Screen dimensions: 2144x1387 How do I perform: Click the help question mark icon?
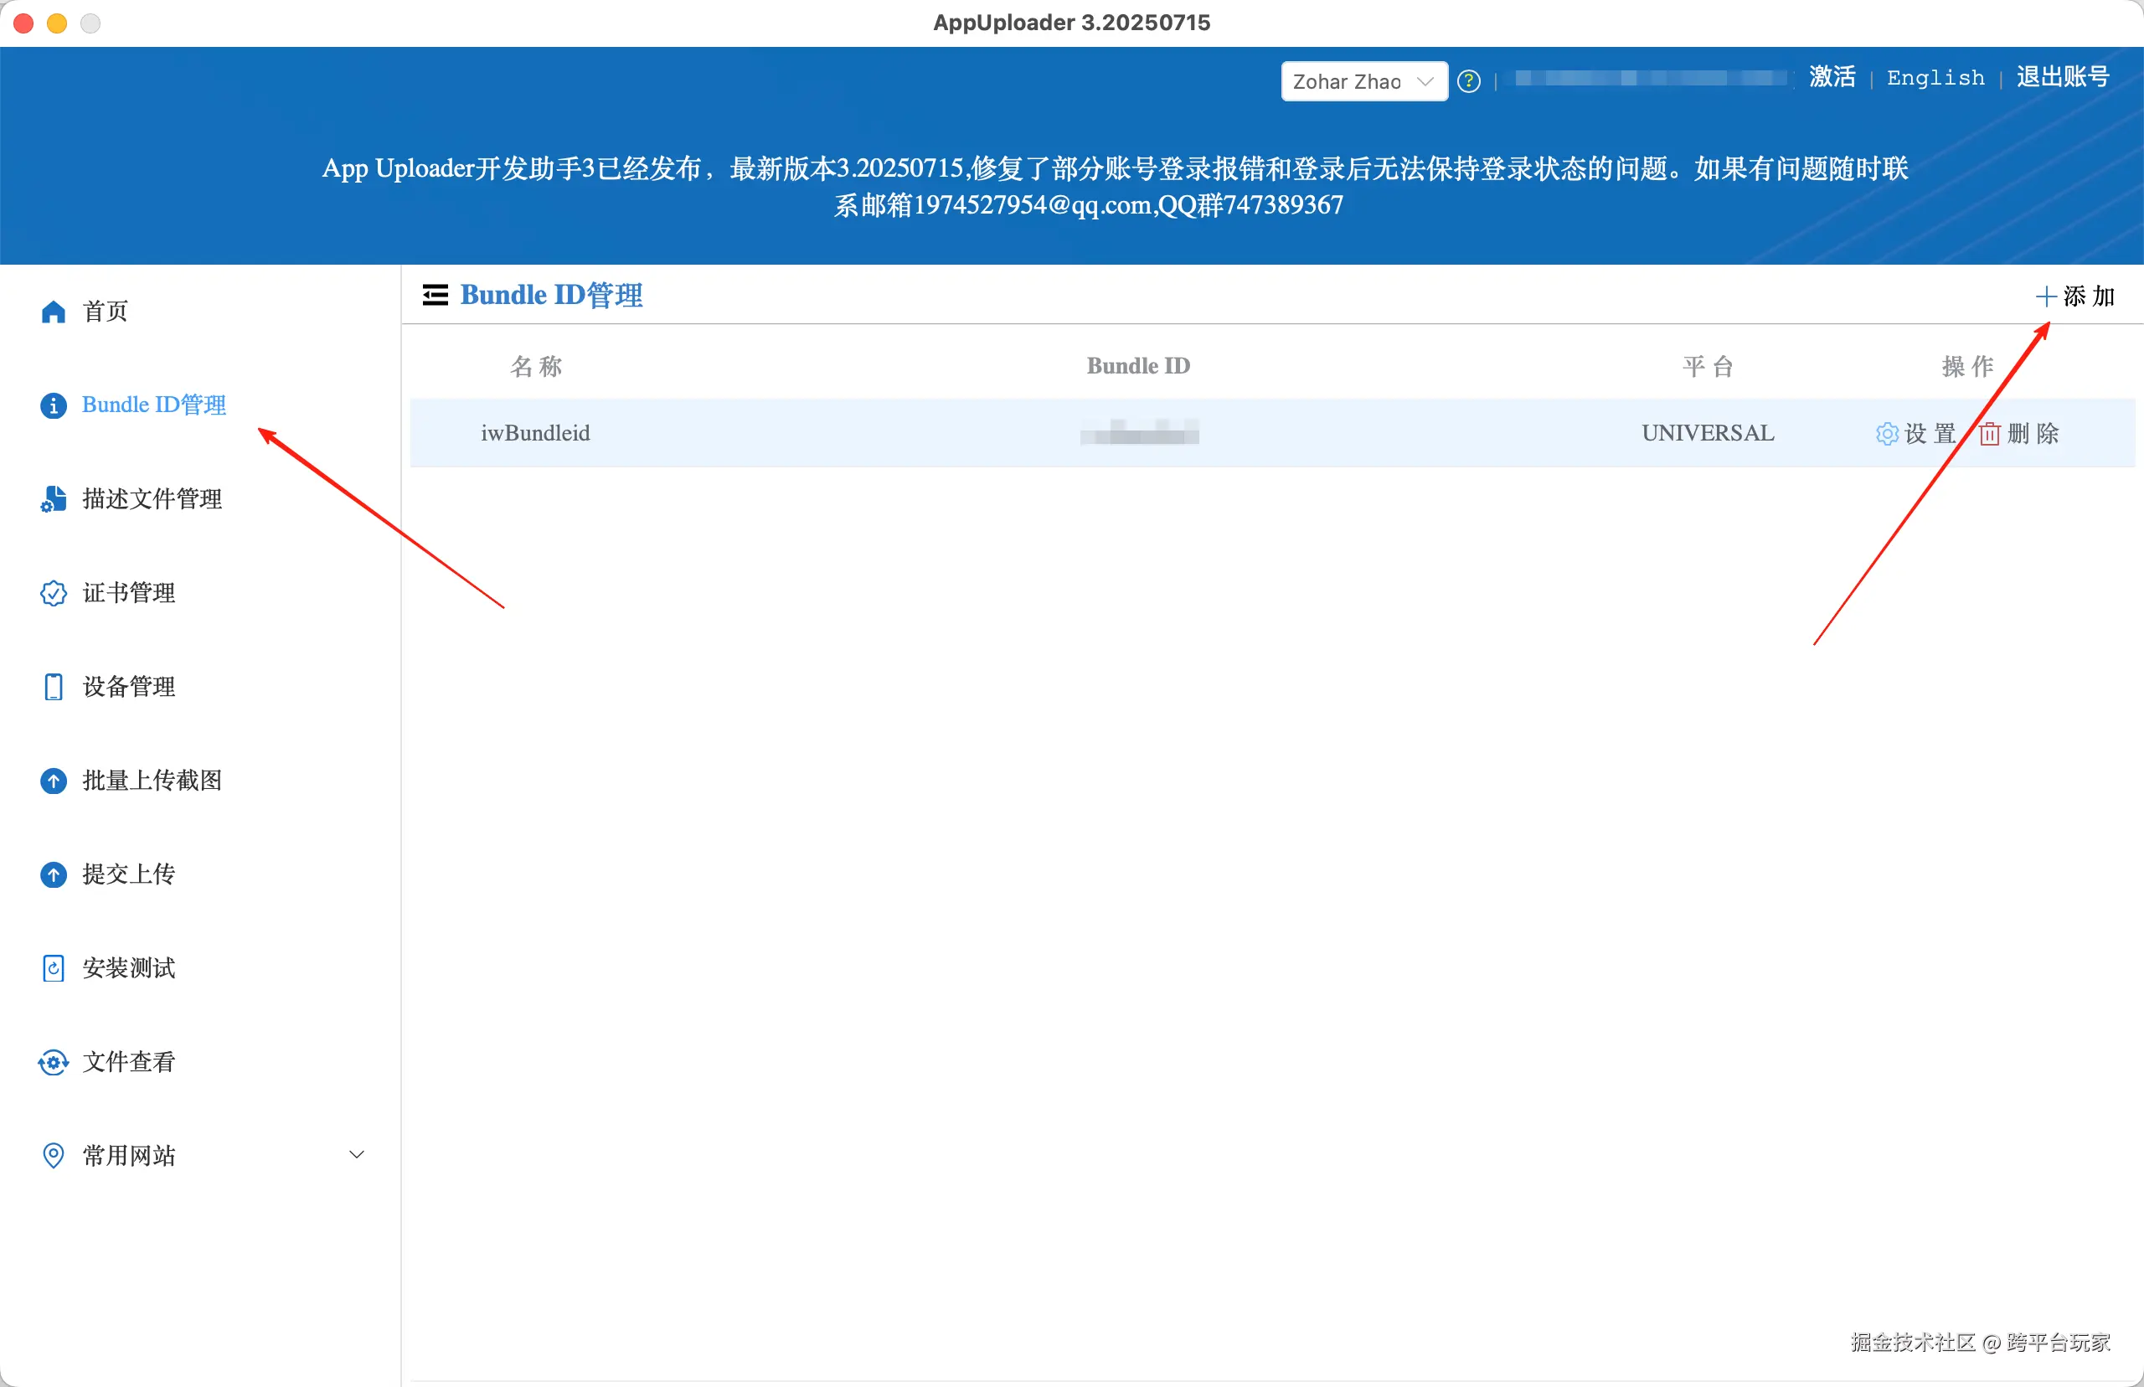1468,81
